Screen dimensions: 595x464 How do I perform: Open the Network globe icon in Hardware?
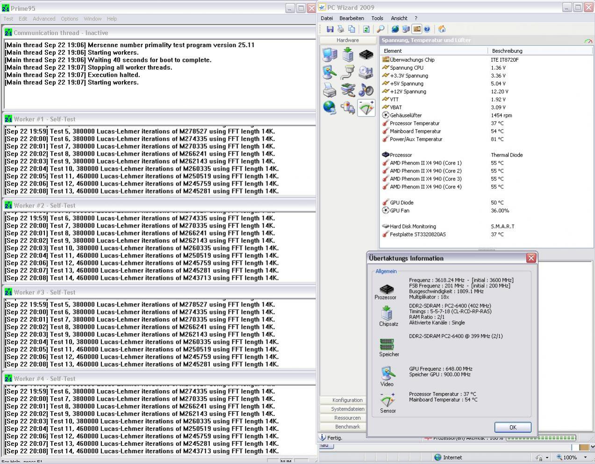330,107
